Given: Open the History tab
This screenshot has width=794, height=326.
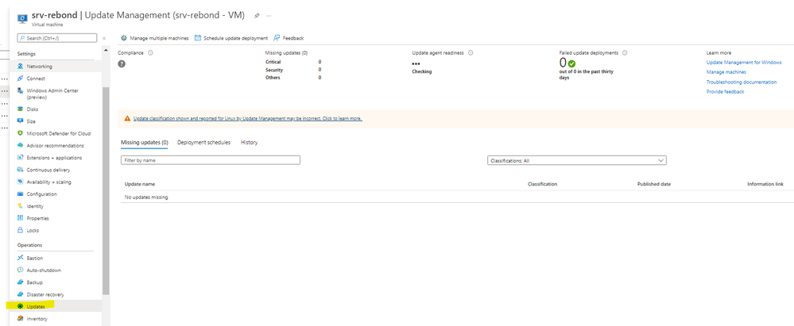Looking at the screenshot, I should [x=249, y=143].
